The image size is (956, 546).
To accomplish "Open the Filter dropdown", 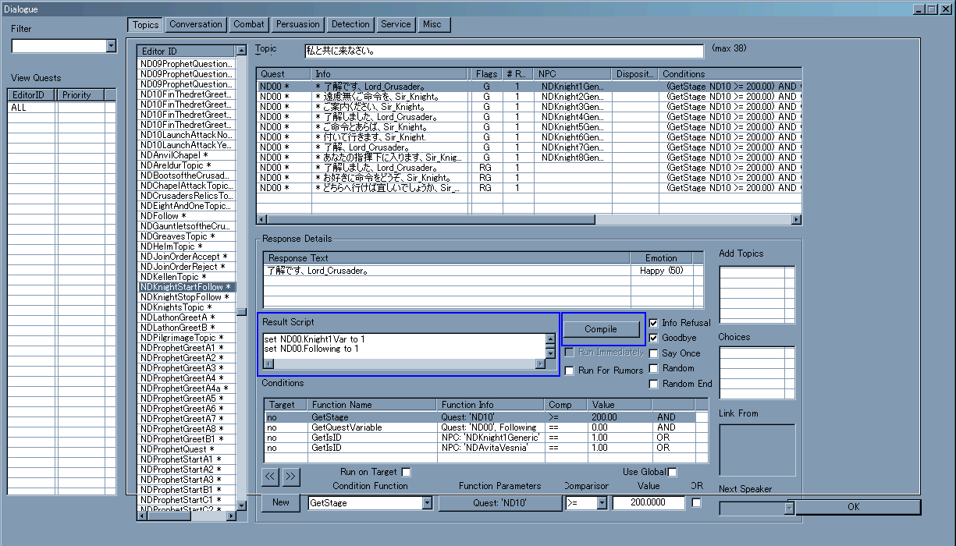I will coord(110,47).
